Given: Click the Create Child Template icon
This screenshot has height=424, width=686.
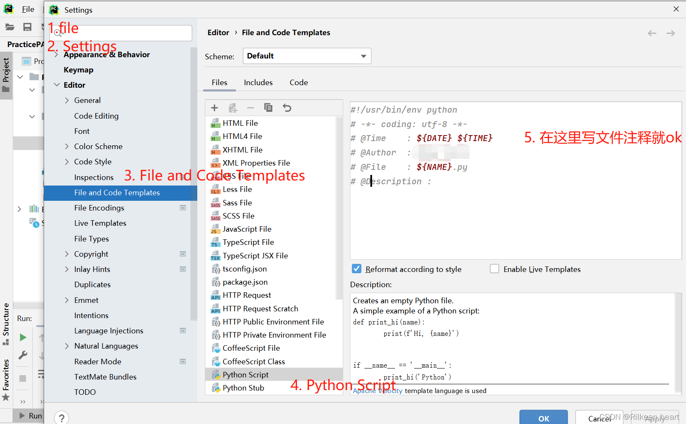Looking at the screenshot, I should (x=233, y=108).
